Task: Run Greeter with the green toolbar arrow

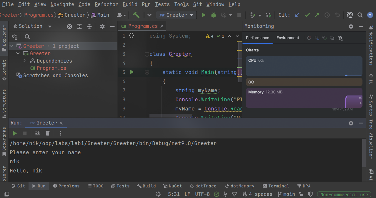Action: pos(204,15)
